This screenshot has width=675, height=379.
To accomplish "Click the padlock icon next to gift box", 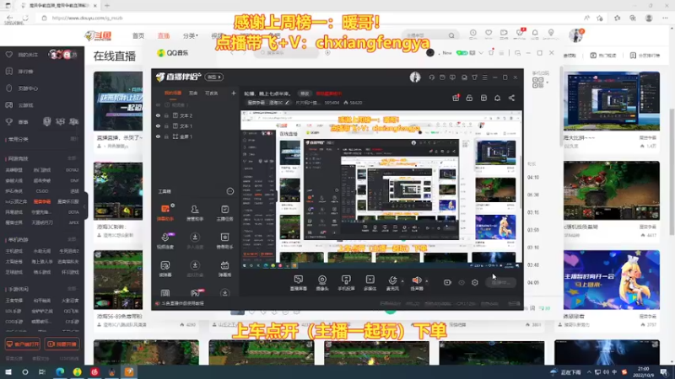I will click(x=469, y=98).
